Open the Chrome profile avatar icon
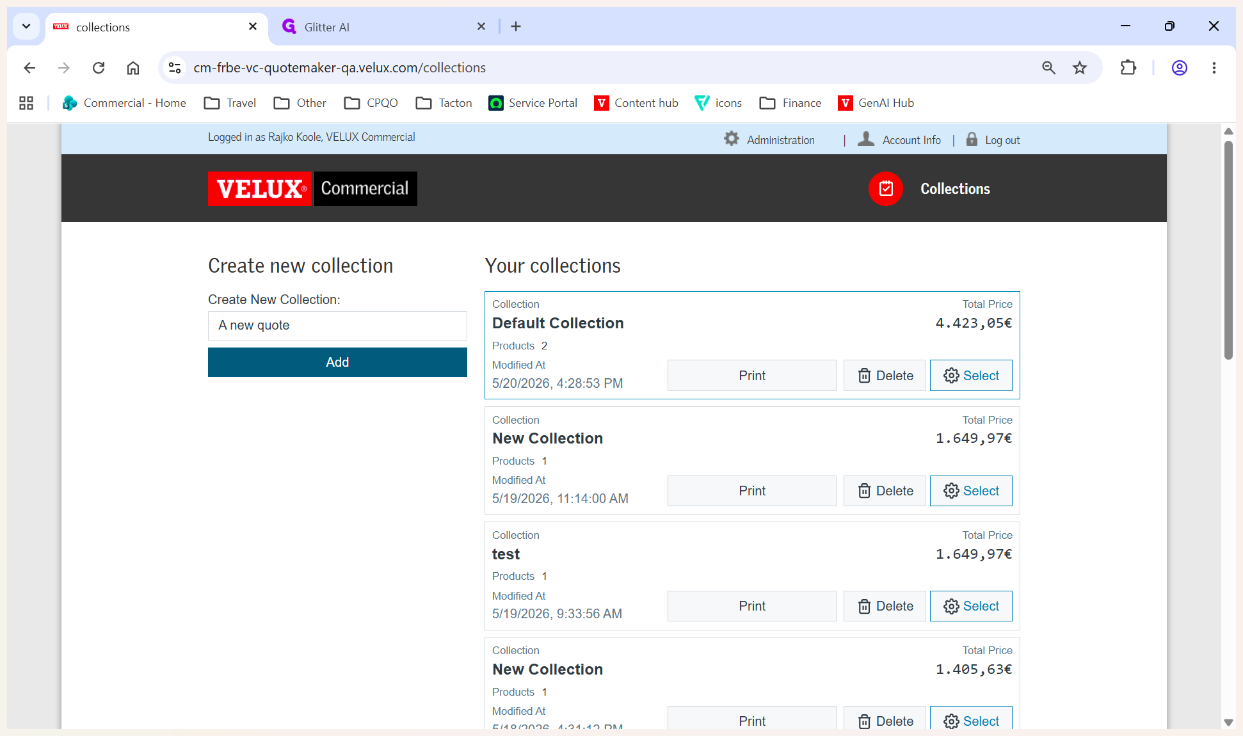The image size is (1243, 736). 1180,68
